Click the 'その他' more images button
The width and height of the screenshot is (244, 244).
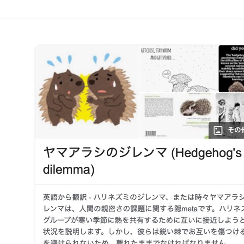click(226, 130)
